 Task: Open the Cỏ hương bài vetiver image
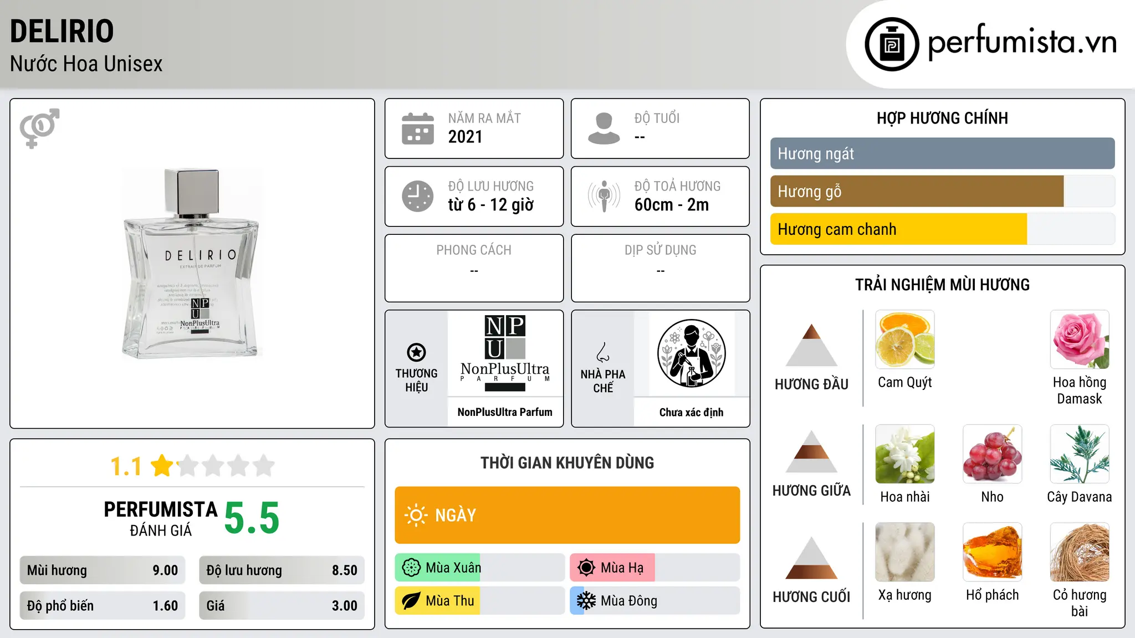(x=1080, y=552)
